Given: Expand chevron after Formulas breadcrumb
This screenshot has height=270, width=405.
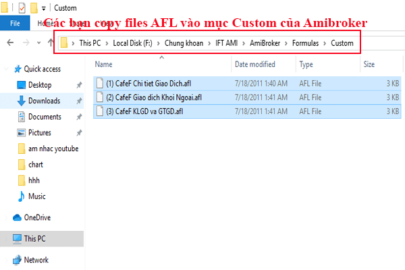Looking at the screenshot, I should (x=325, y=43).
